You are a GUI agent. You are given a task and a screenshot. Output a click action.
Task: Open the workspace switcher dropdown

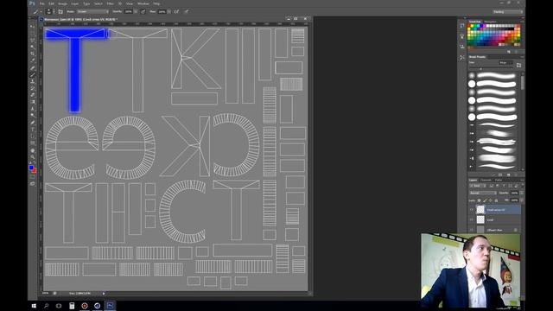(507, 11)
